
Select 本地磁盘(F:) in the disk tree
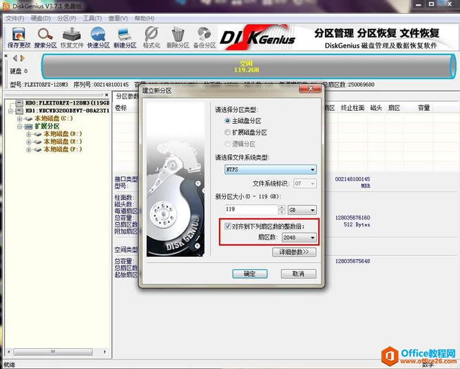63,149
